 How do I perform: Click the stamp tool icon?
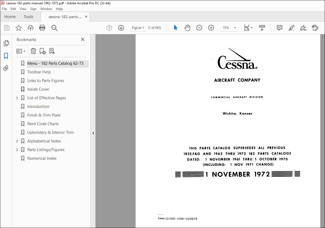tap(315, 28)
